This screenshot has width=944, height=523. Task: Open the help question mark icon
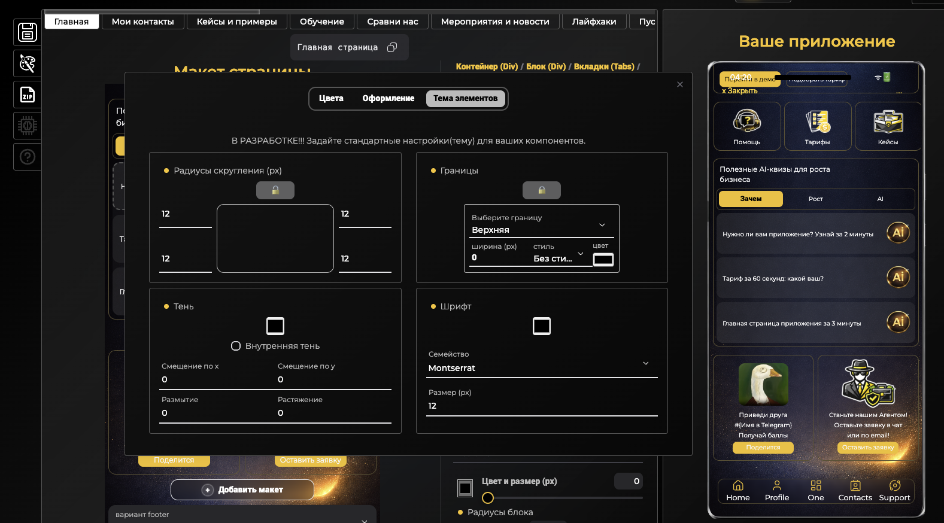28,157
